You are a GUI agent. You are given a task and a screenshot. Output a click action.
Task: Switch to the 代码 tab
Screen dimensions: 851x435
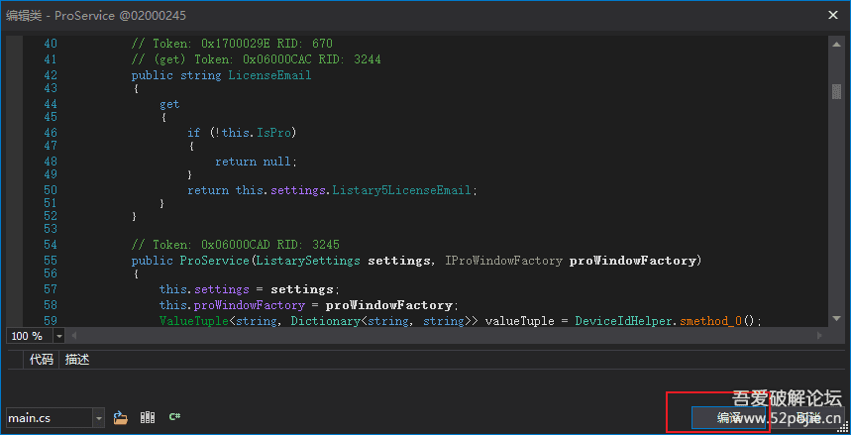pyautogui.click(x=41, y=360)
